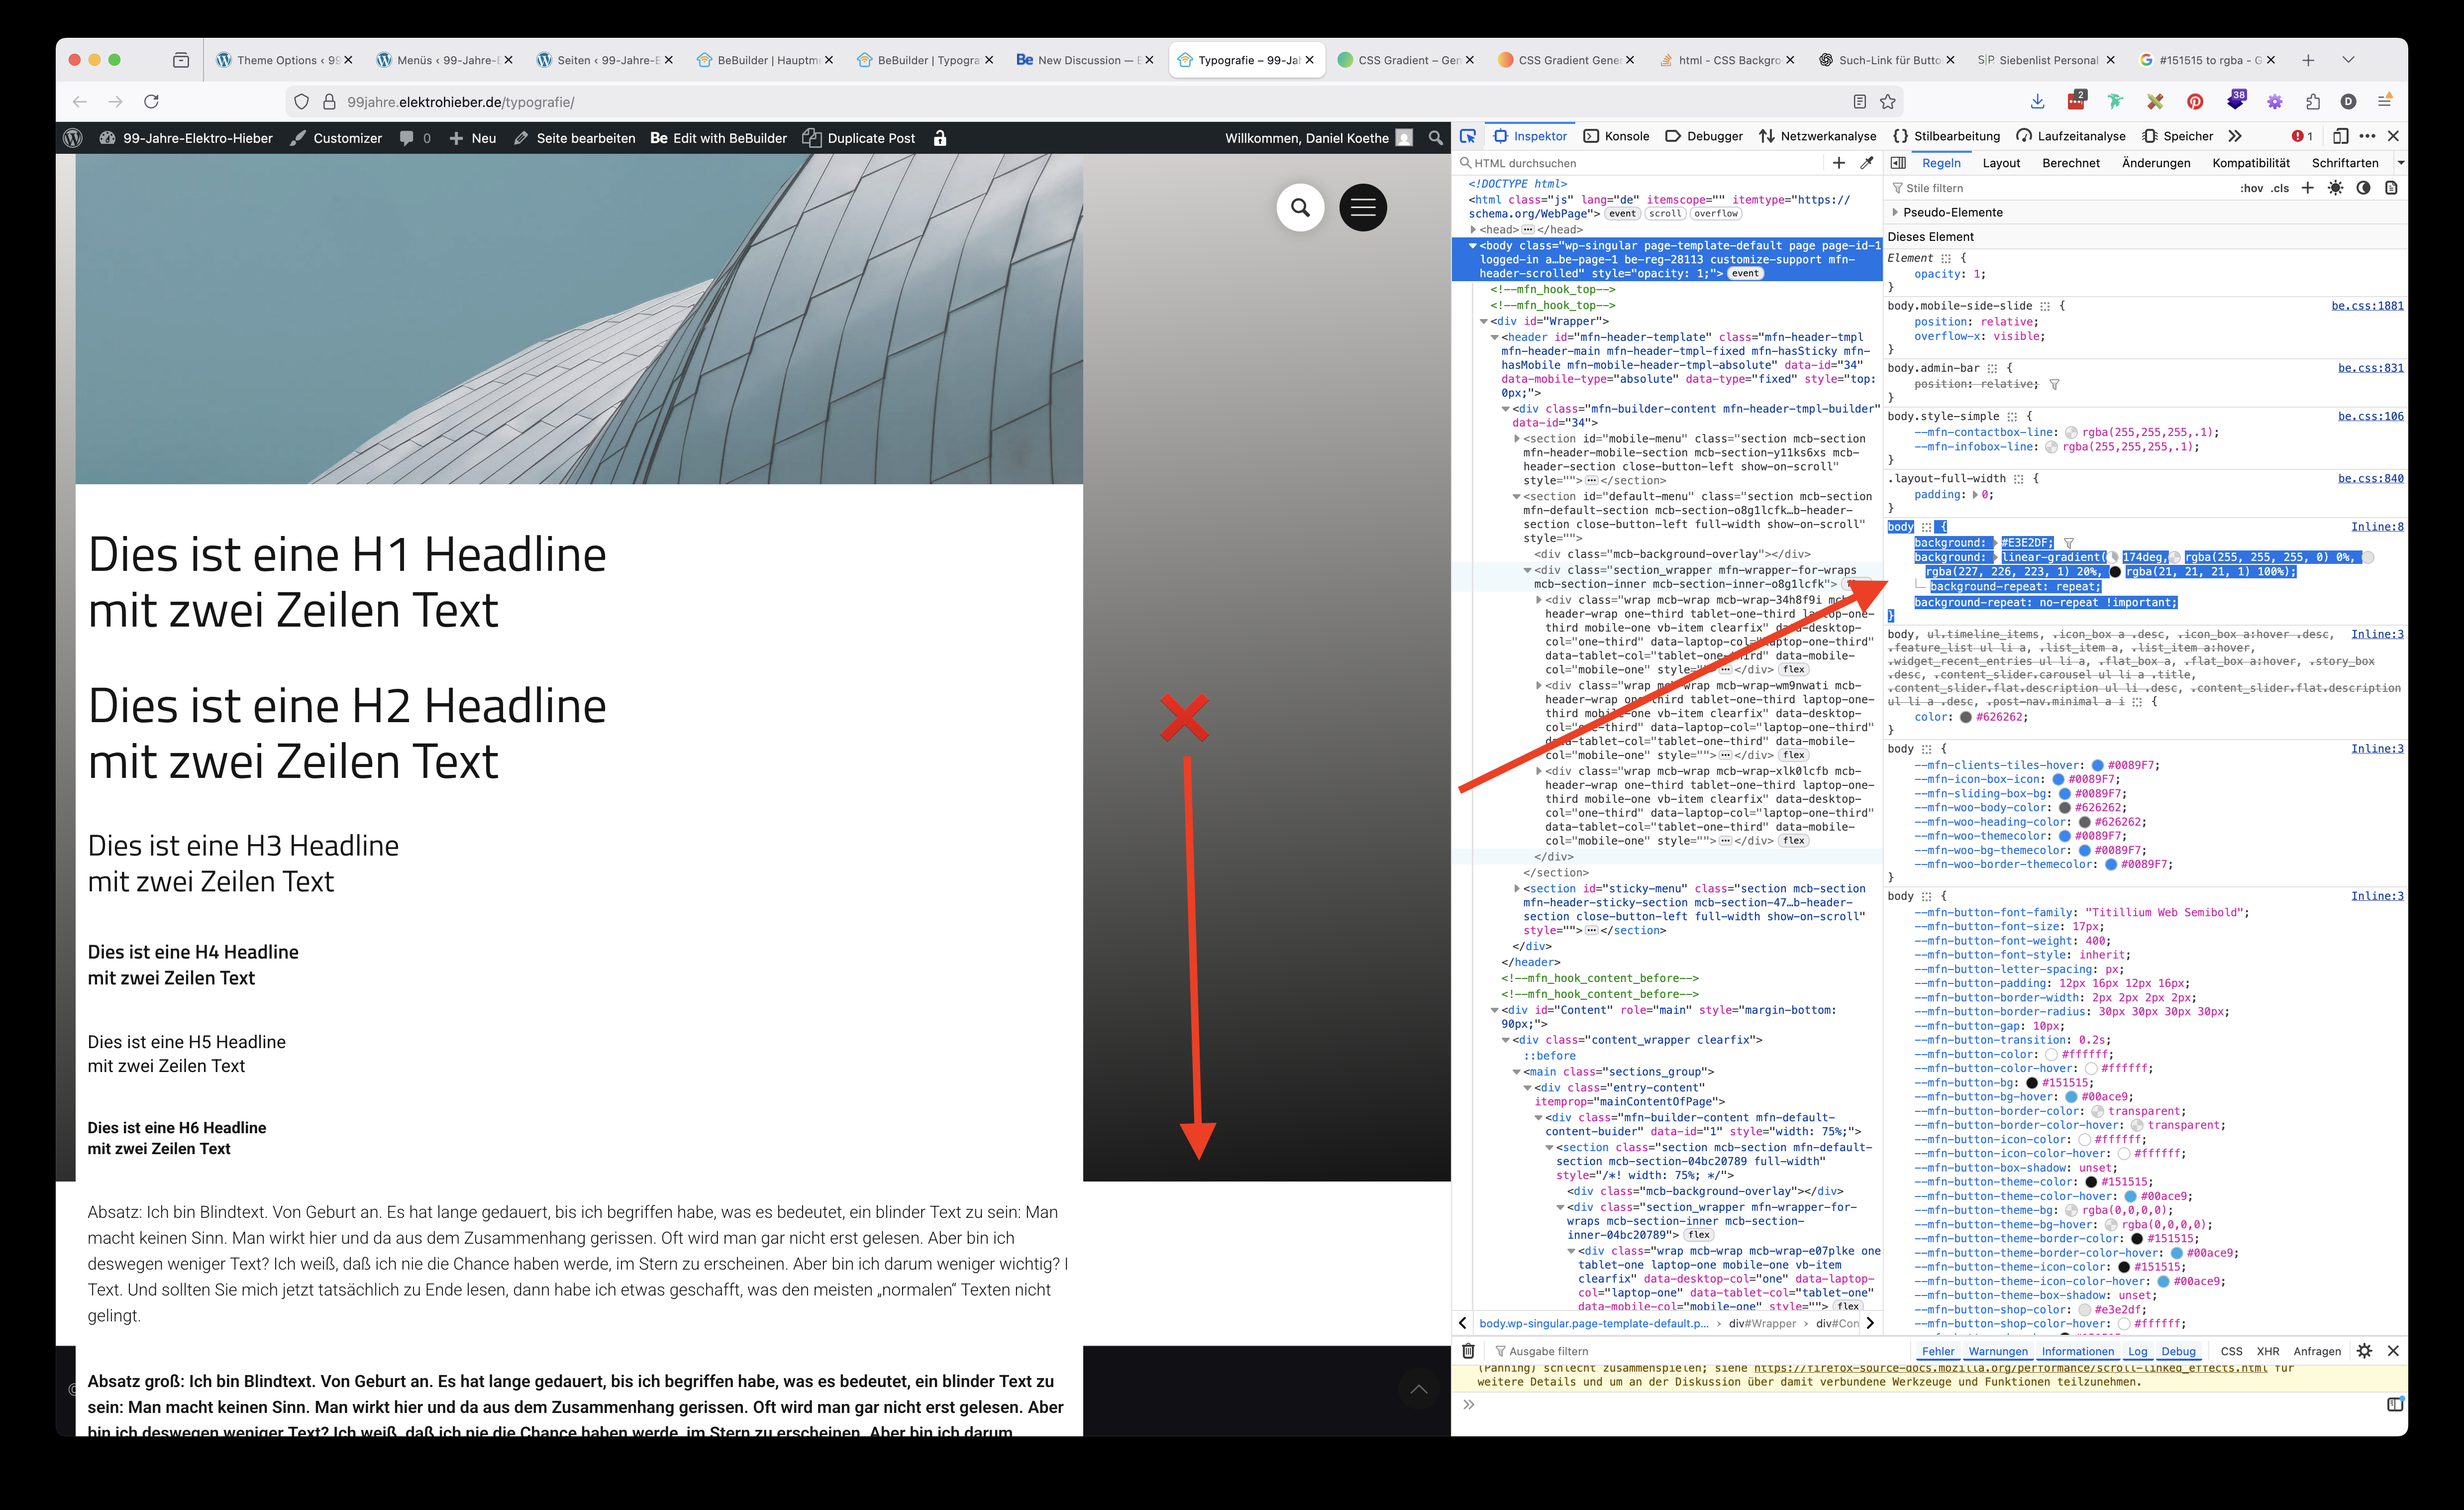The width and height of the screenshot is (2464, 1510).
Task: Show more devtools tools chevron
Action: click(2235, 136)
